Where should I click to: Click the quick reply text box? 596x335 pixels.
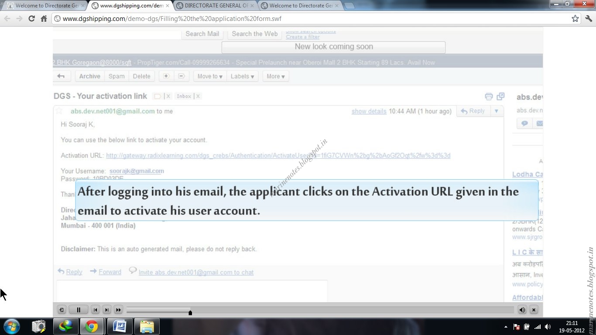[x=192, y=291]
